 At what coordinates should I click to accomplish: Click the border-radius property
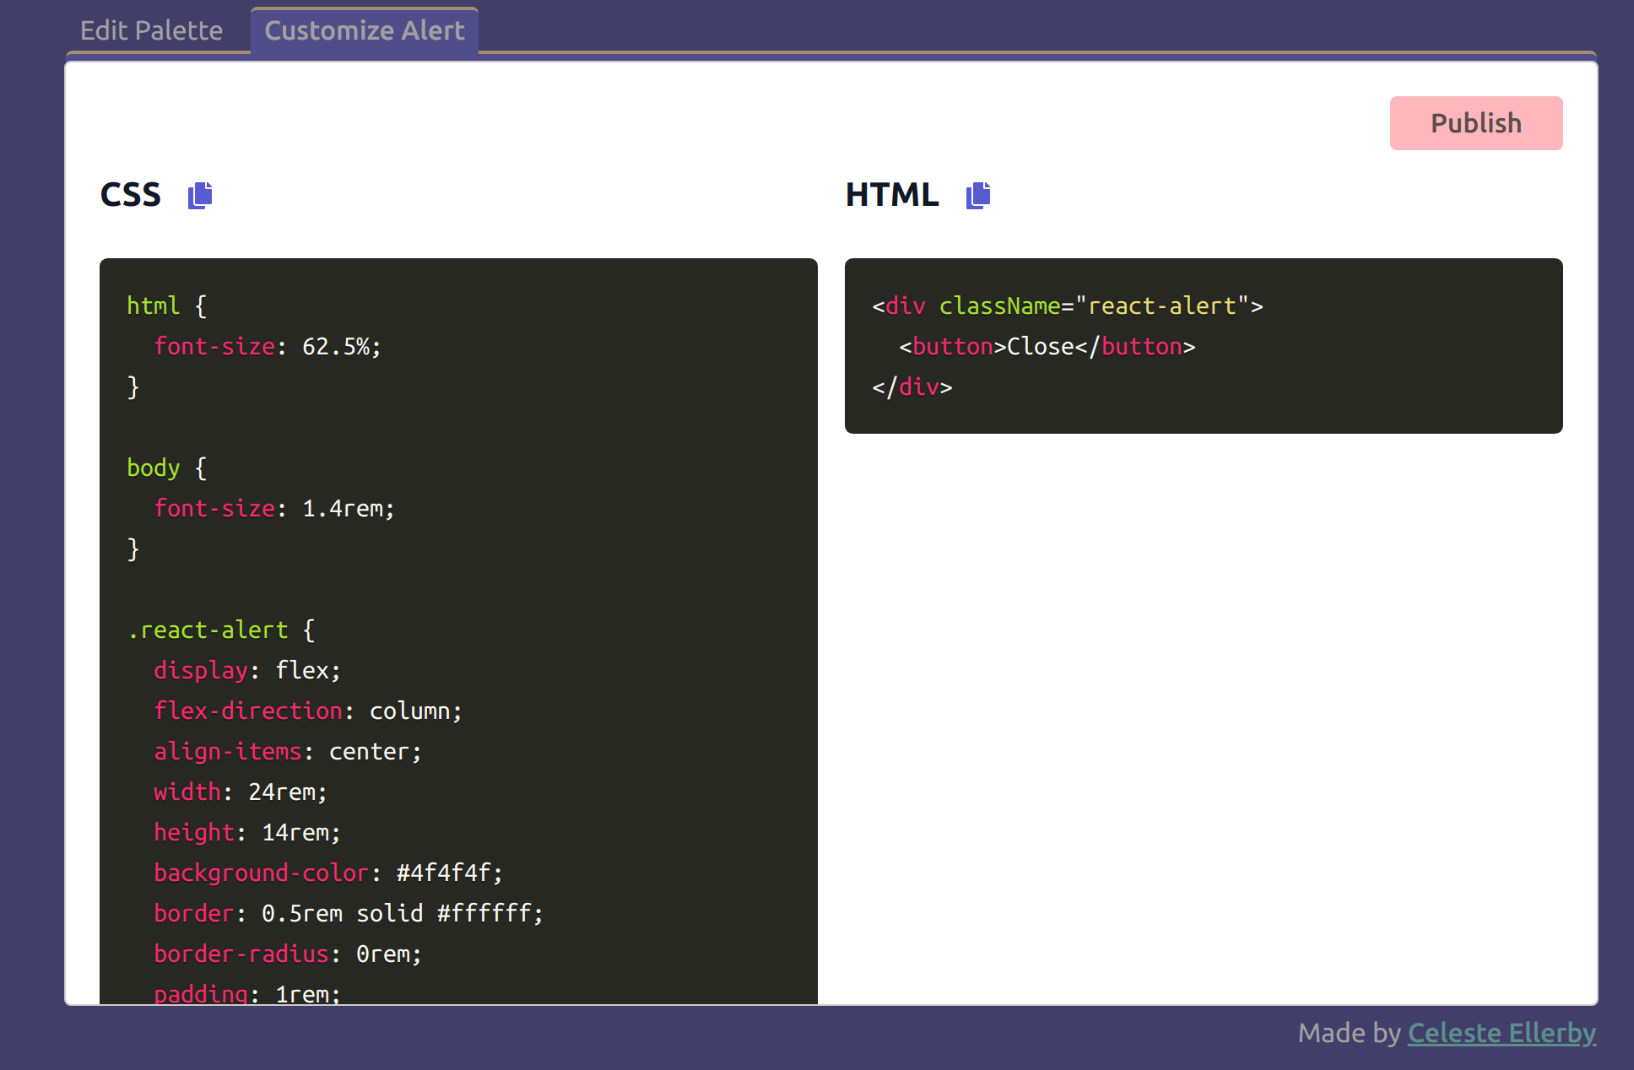[x=241, y=954]
